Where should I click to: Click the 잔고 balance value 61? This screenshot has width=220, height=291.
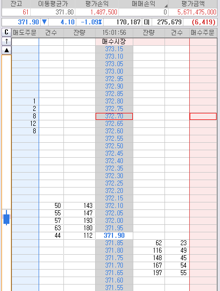click(25, 12)
